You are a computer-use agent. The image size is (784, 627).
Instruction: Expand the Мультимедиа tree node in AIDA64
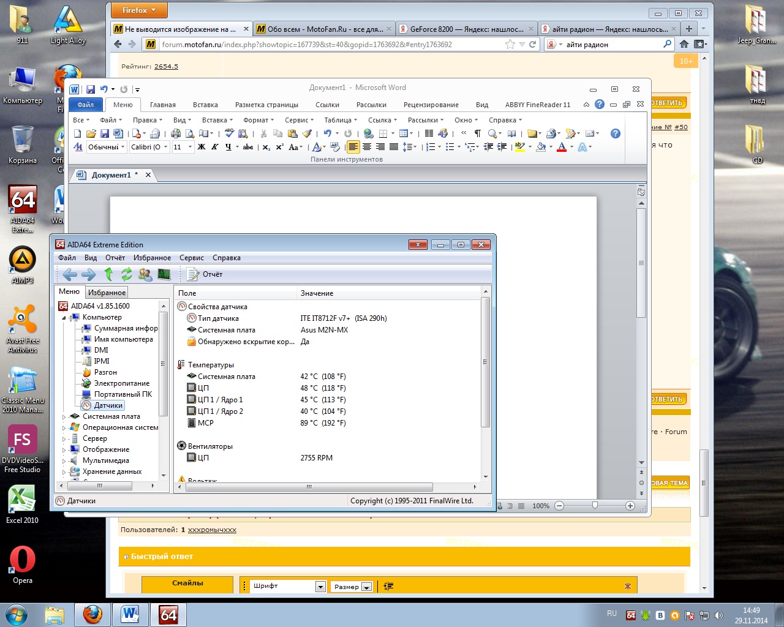click(64, 460)
